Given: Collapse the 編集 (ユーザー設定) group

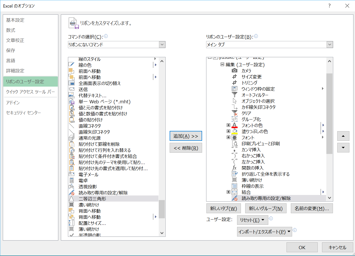Looking at the screenshot, I should (x=222, y=65).
